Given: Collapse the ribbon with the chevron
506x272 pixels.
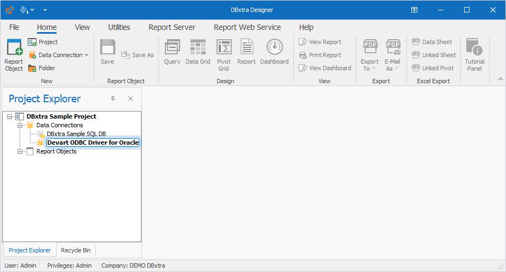Looking at the screenshot, I should [500, 79].
